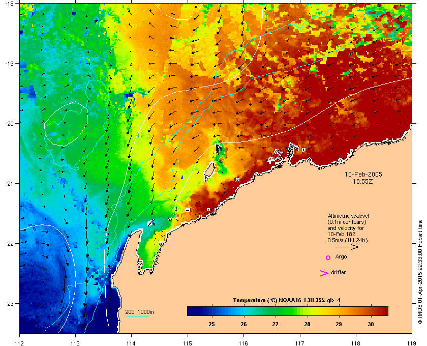Viewport: 427px width, 346px height.
Task: Click the '25' colorbar tick label
Action: (x=211, y=324)
